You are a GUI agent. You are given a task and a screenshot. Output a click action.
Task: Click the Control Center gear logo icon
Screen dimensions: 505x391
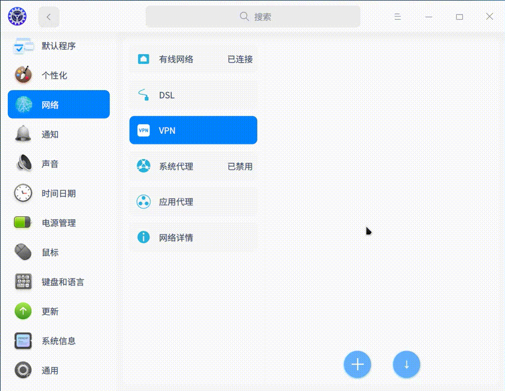tap(17, 16)
